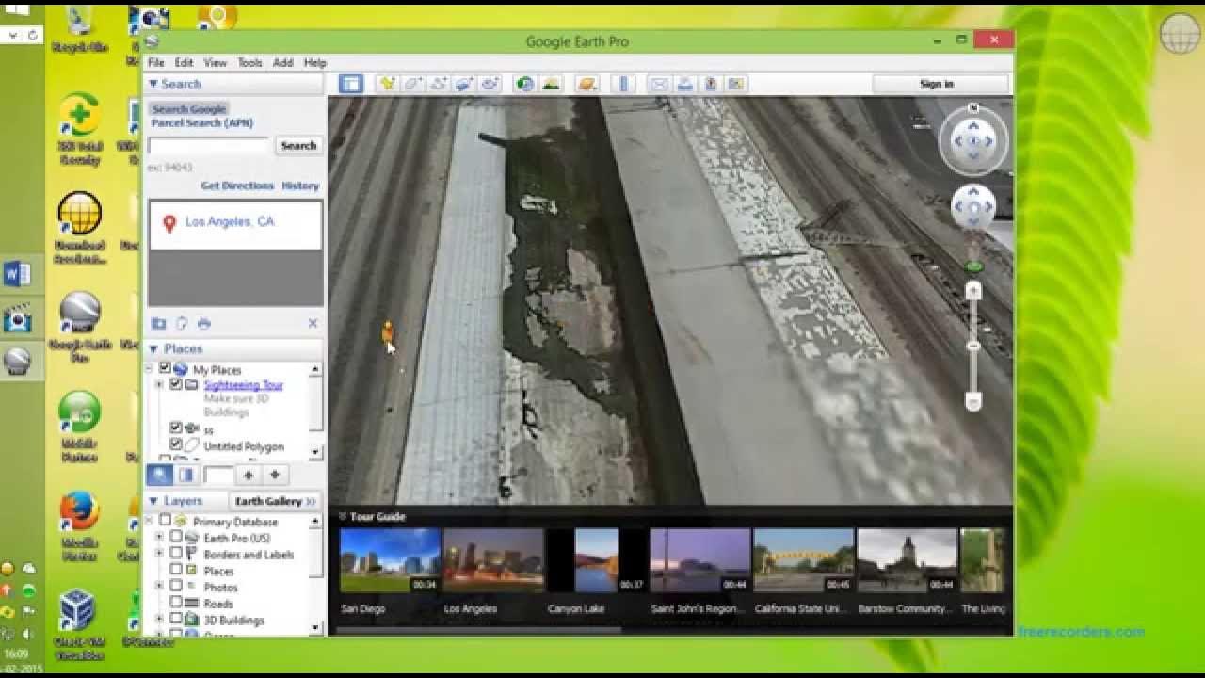Click View in Google Maps icon
The image size is (1205, 678).
[x=735, y=84]
